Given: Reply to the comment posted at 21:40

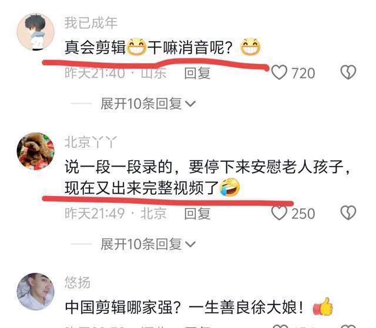Looking at the screenshot, I should coord(197,73).
